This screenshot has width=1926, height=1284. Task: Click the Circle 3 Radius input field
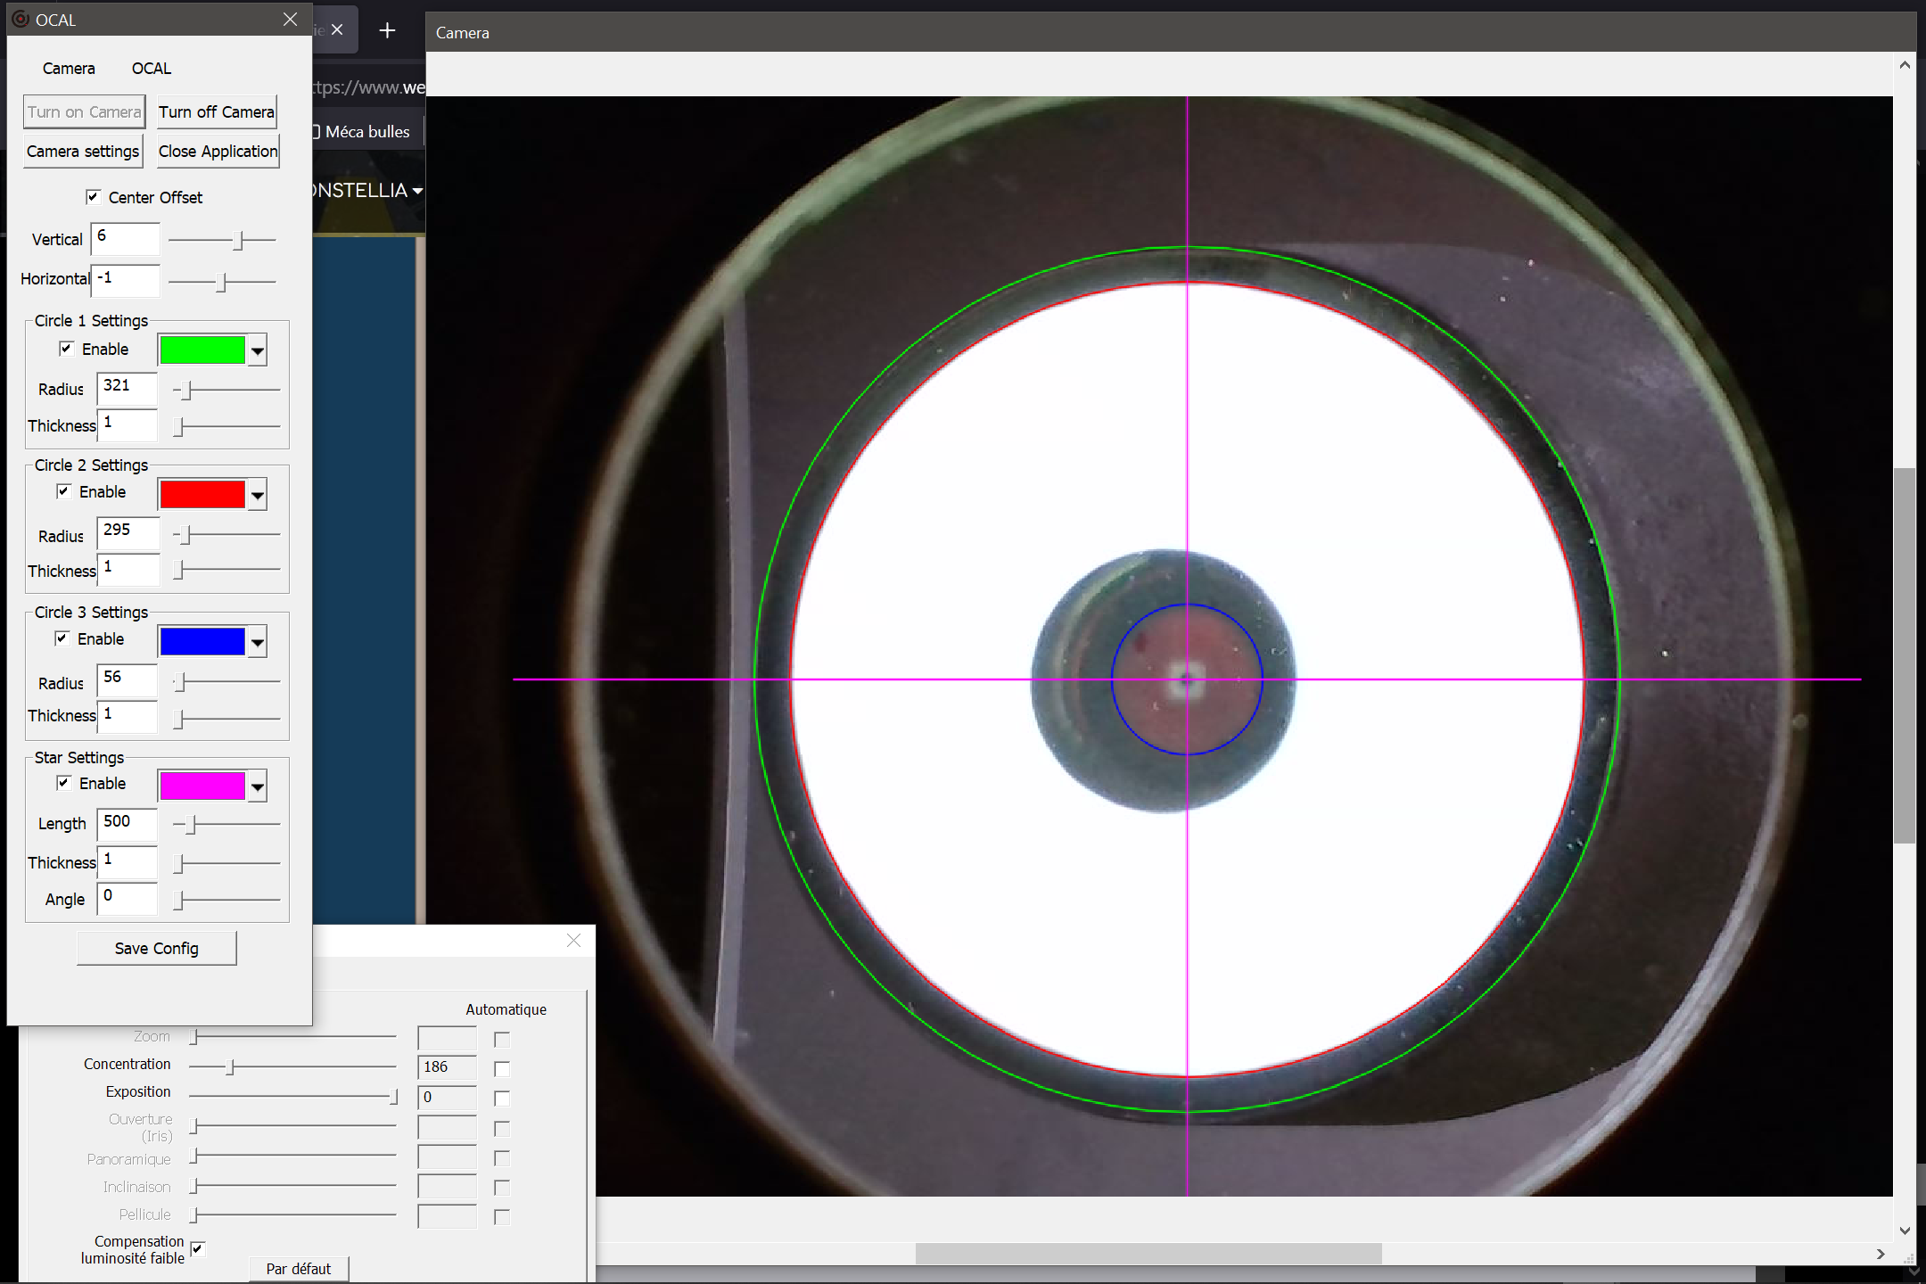(128, 679)
